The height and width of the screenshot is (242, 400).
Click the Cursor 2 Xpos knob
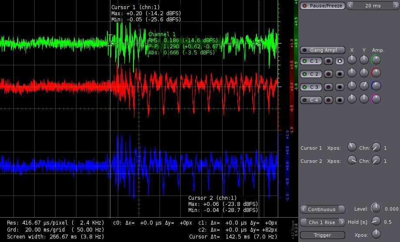tap(352, 160)
